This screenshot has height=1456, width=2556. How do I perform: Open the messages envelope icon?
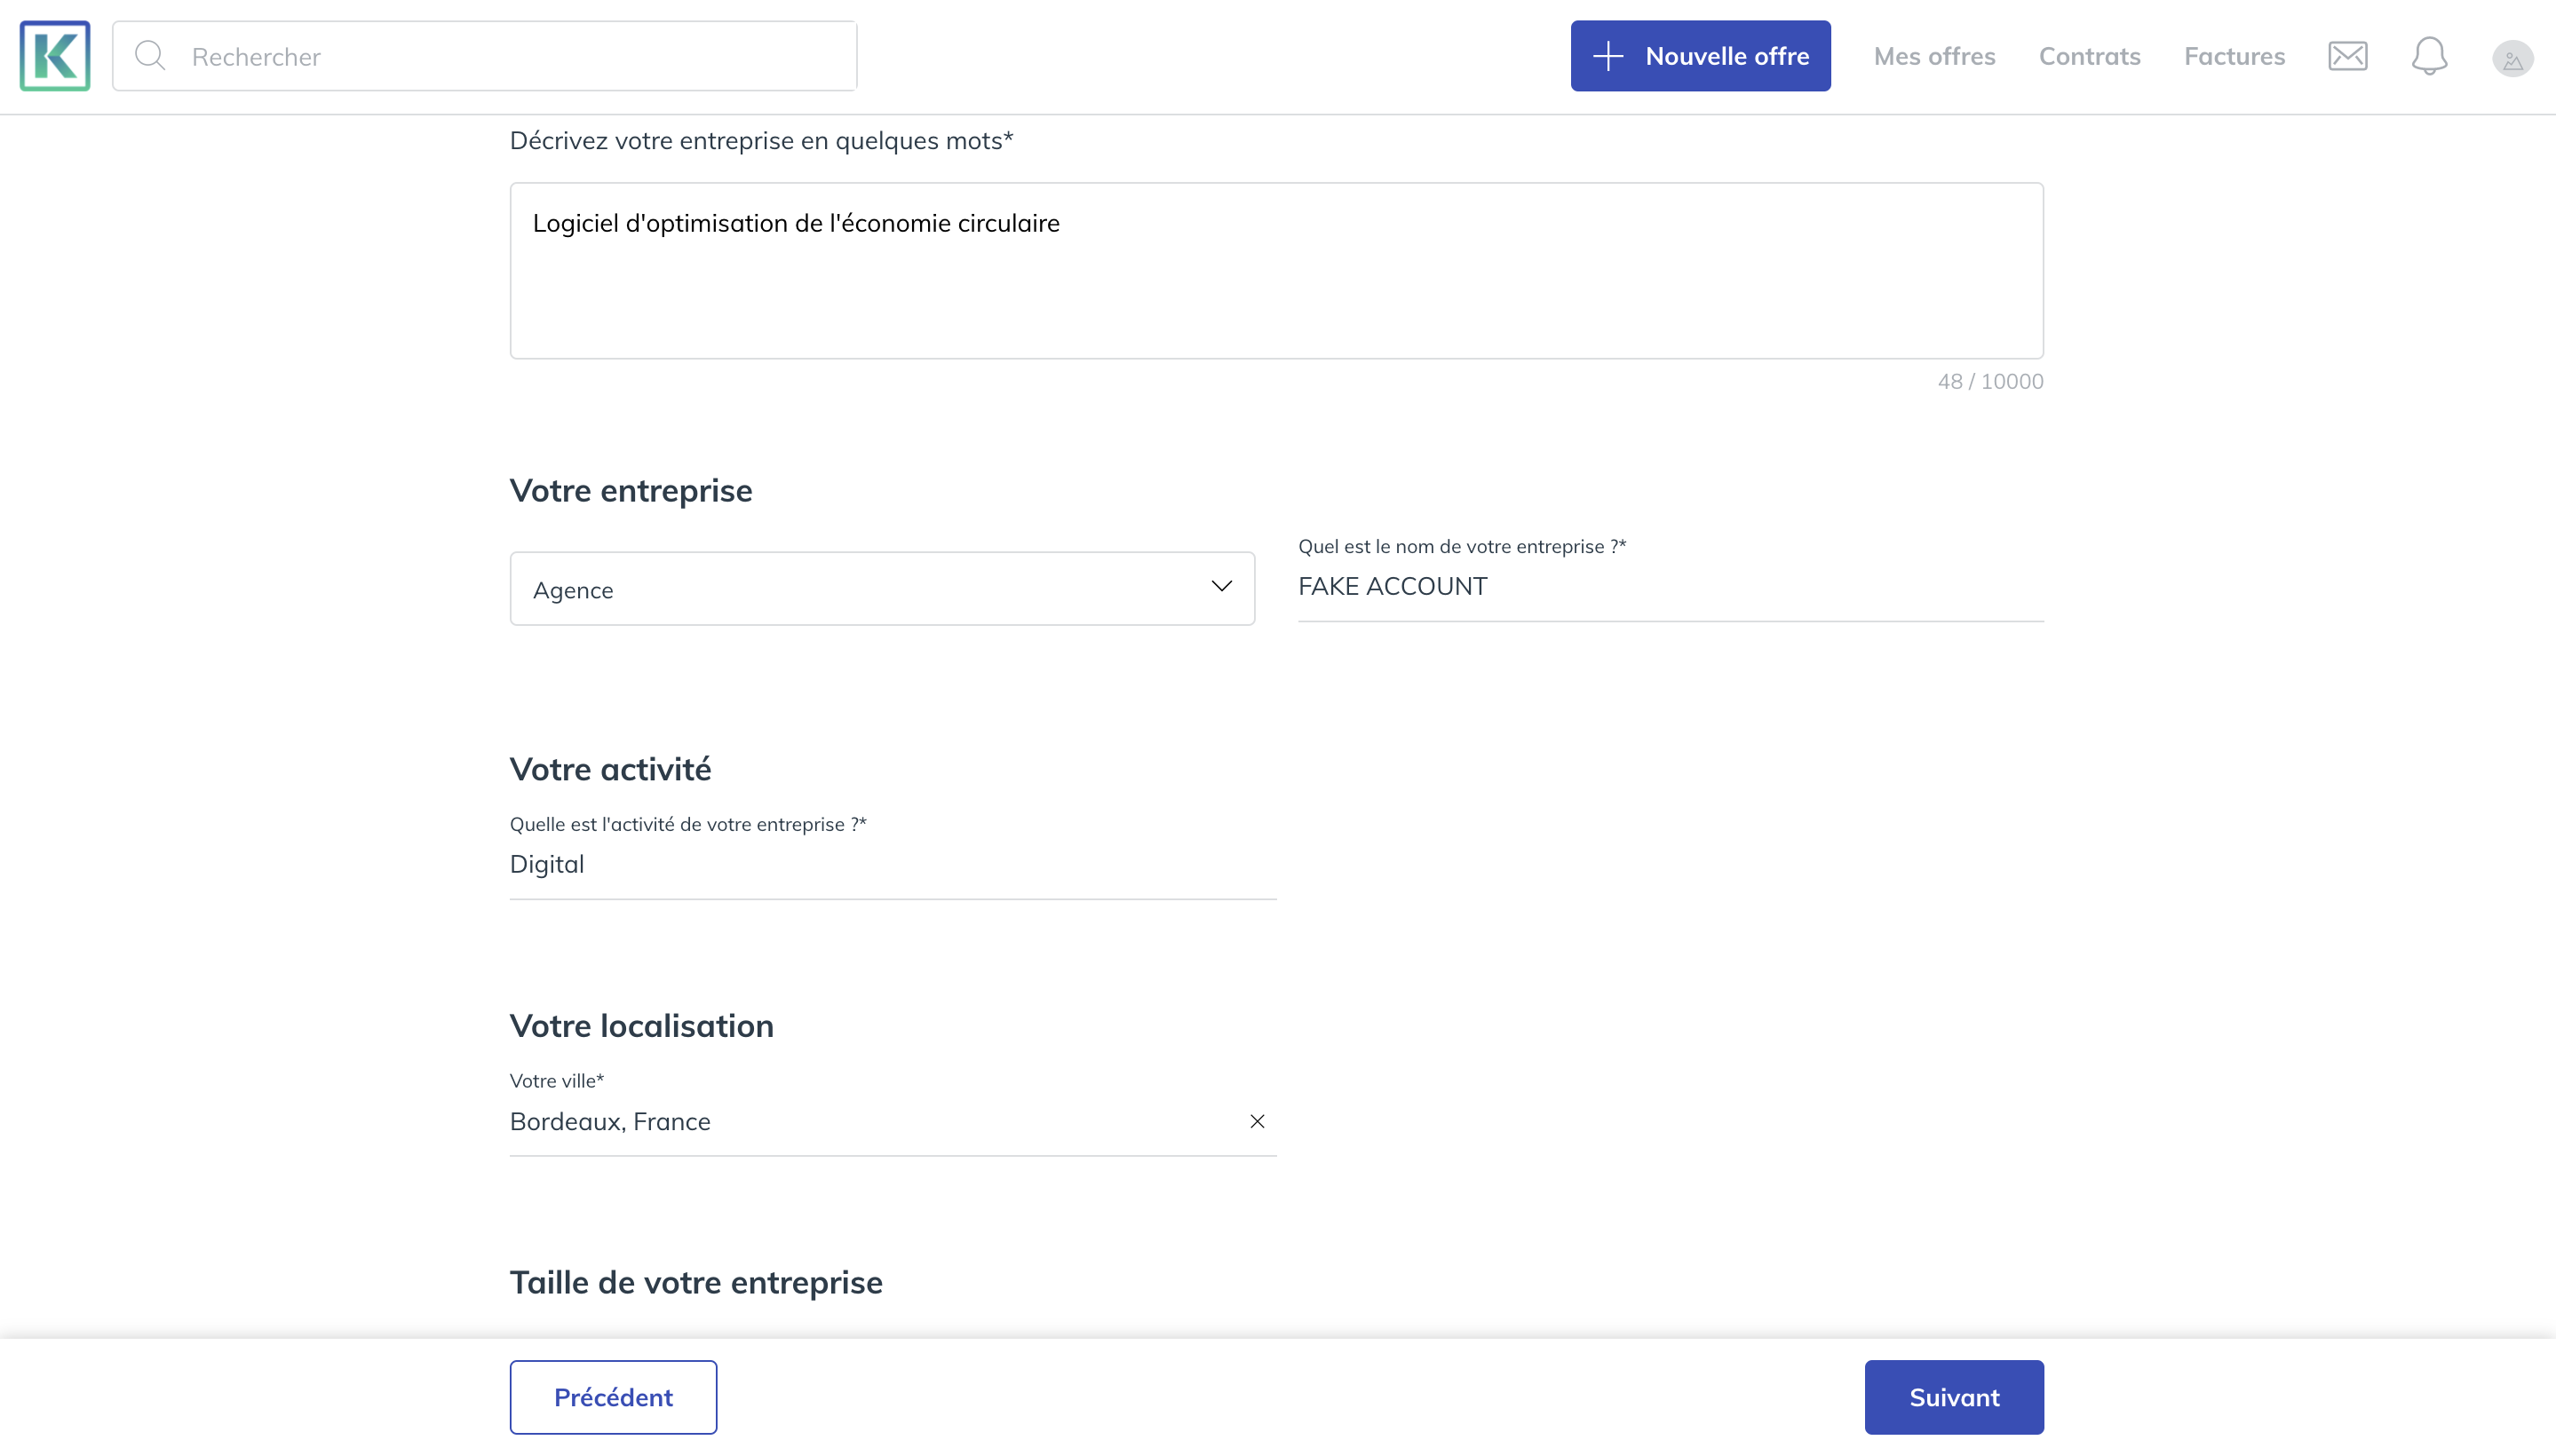(x=2347, y=56)
